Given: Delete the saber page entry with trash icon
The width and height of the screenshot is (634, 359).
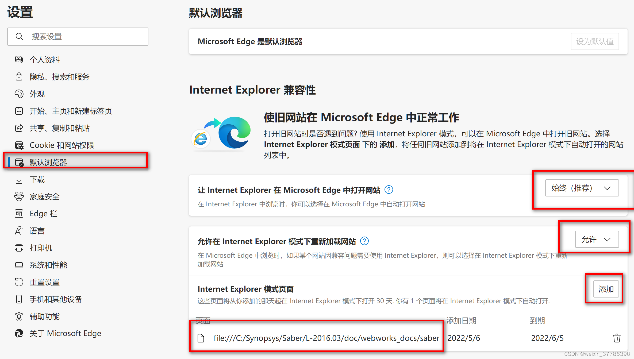Looking at the screenshot, I should coord(617,338).
